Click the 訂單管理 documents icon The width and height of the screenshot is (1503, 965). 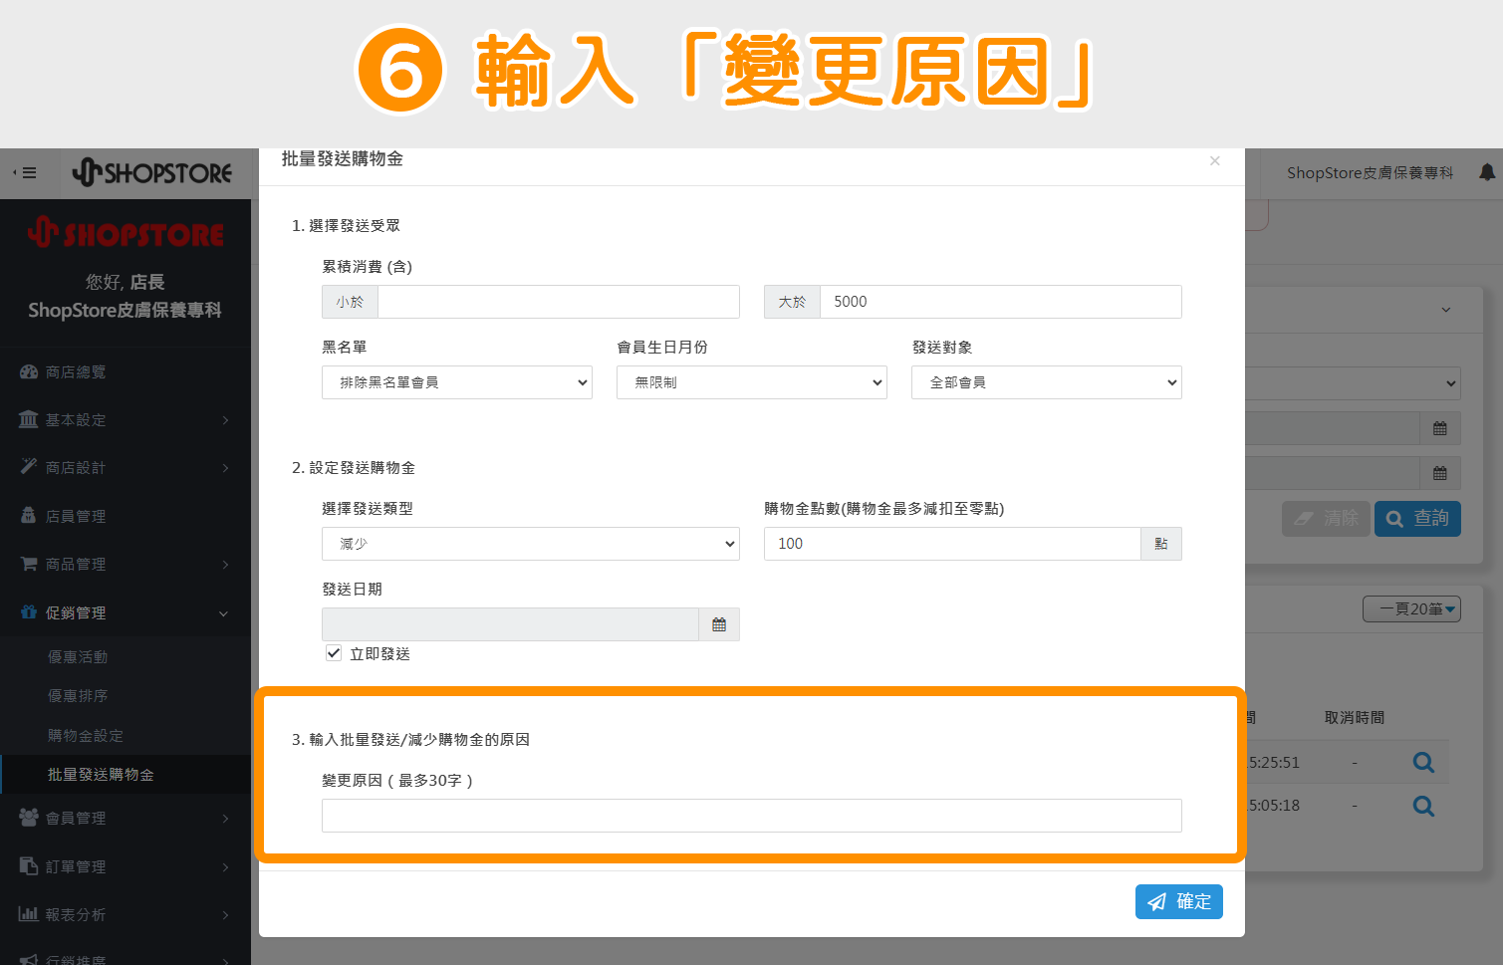[x=29, y=865]
